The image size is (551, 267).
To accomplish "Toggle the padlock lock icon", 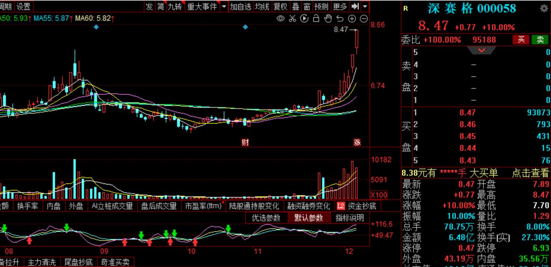I will pyautogui.click(x=316, y=19).
